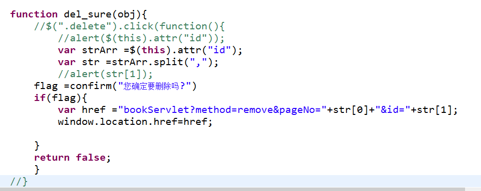Click the var href ="bookServlet?method=remove line

(258, 110)
